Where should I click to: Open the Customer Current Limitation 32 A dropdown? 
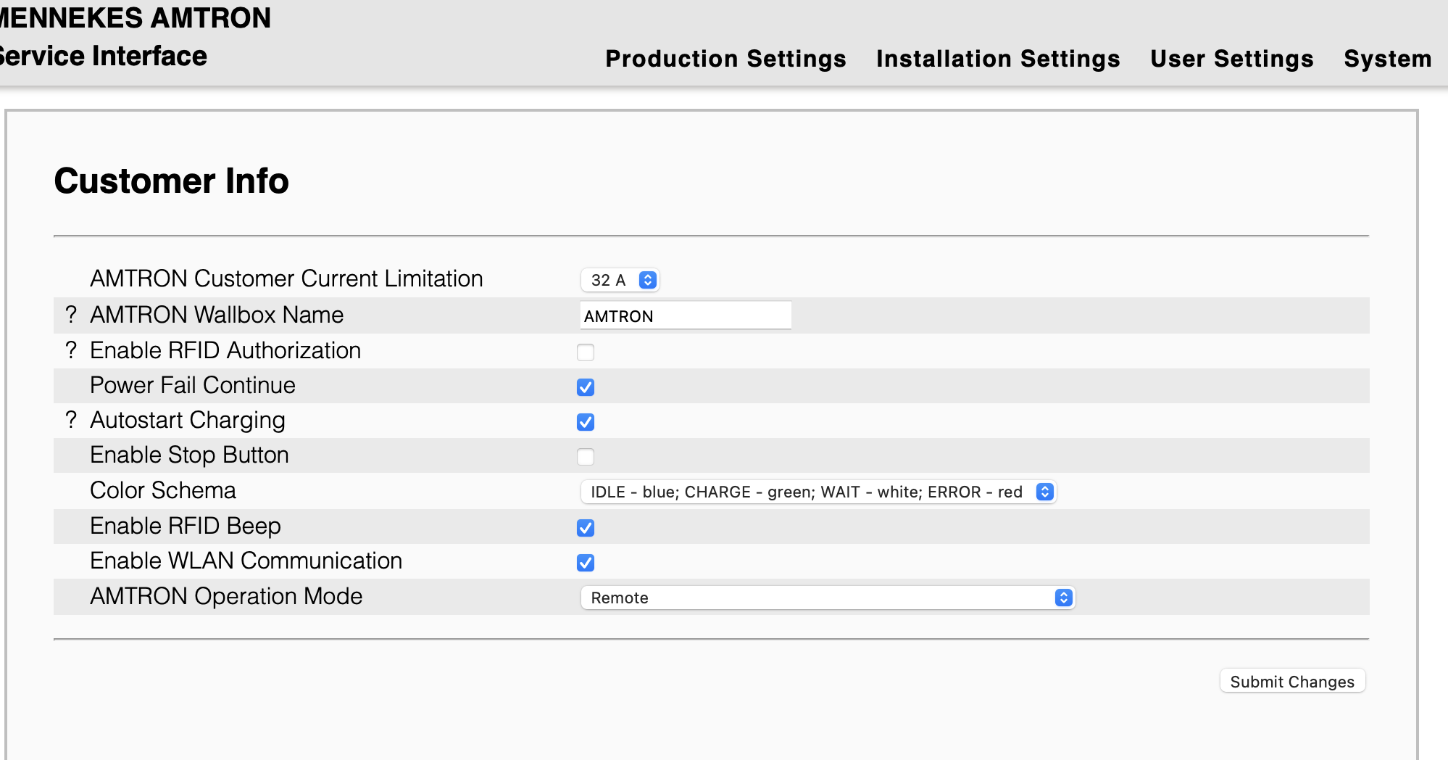(x=620, y=280)
